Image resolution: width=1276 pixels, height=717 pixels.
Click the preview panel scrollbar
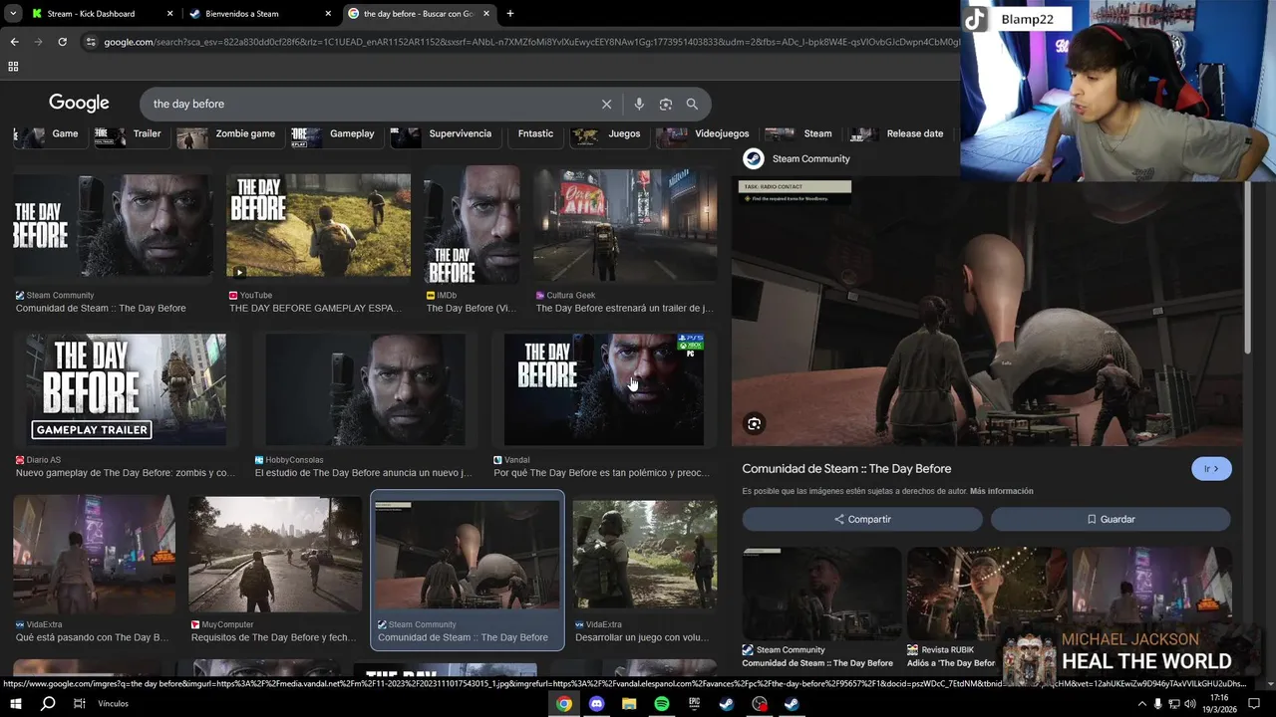pos(1247,266)
